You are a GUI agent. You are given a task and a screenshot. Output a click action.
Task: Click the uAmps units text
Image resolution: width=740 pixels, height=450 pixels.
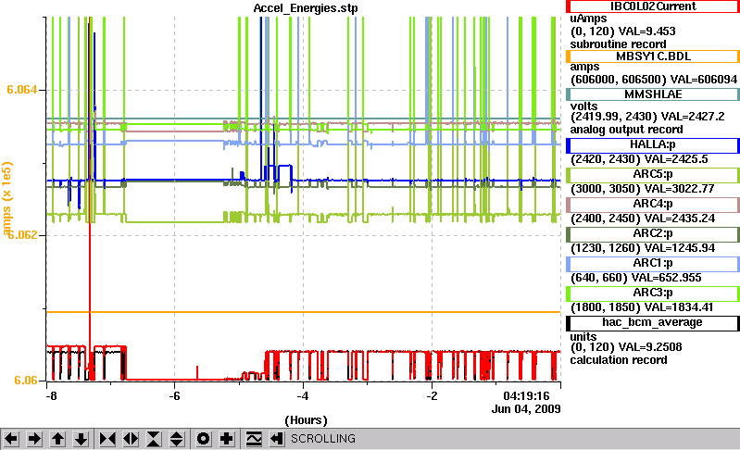point(588,19)
